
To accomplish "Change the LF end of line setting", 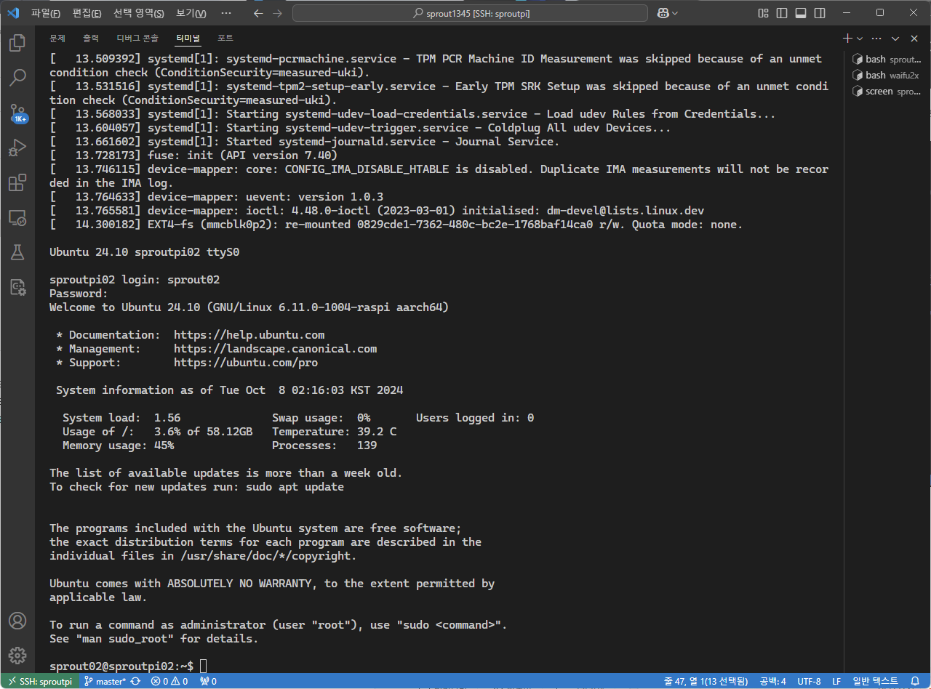I will coord(836,681).
